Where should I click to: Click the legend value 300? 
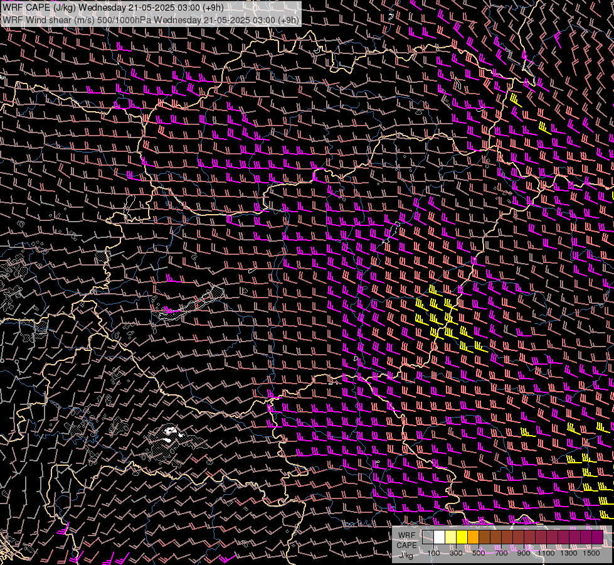click(456, 553)
